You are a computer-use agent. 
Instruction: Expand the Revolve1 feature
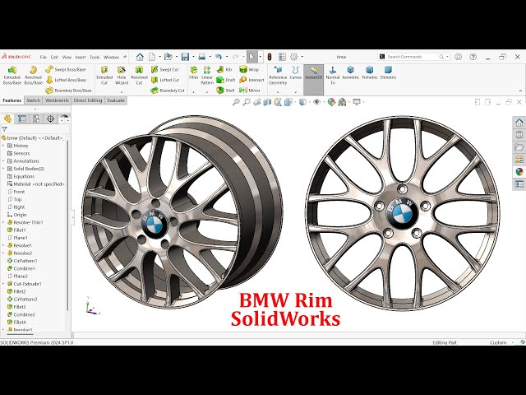[3, 245]
